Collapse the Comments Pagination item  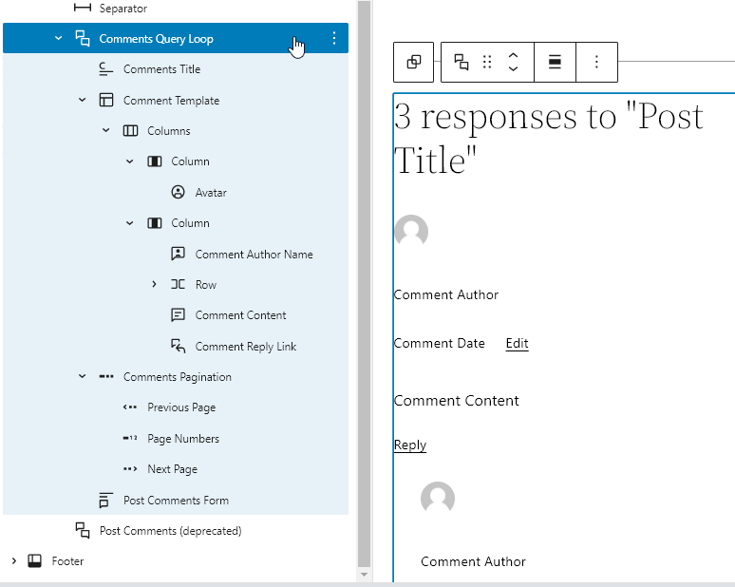[83, 377]
